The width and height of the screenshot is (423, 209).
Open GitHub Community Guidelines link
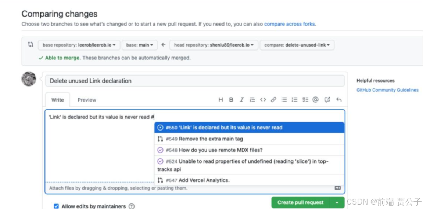387,90
